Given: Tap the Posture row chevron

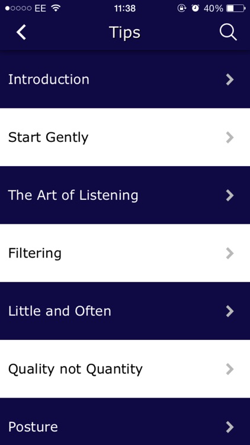Looking at the screenshot, I should tap(230, 427).
